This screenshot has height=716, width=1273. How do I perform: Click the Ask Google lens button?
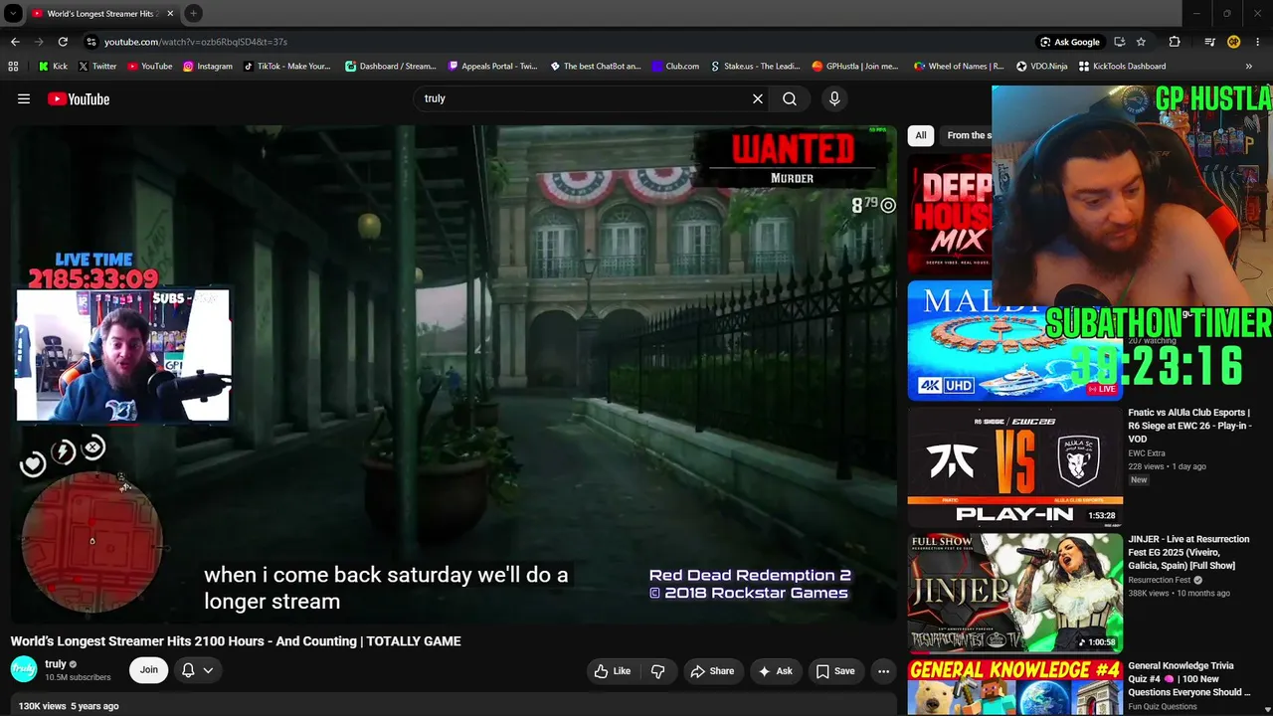1070,42
